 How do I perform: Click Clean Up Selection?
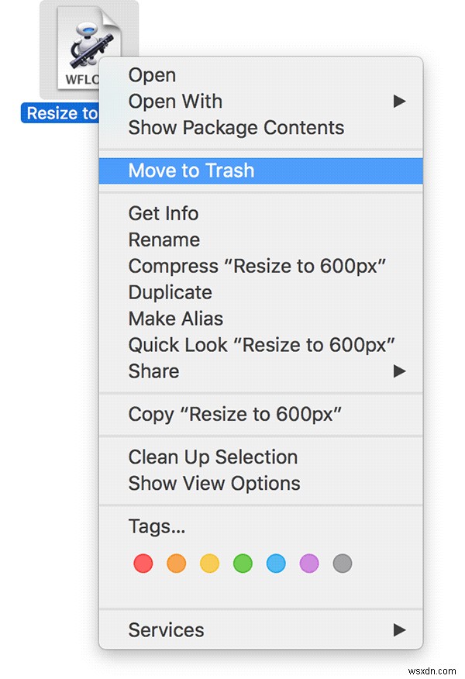click(213, 457)
